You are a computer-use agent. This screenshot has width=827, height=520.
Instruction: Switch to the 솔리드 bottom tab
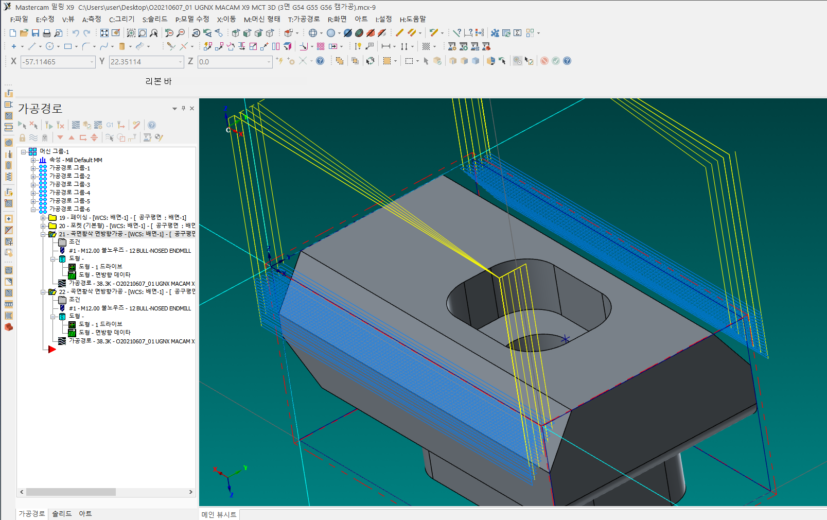[62, 514]
